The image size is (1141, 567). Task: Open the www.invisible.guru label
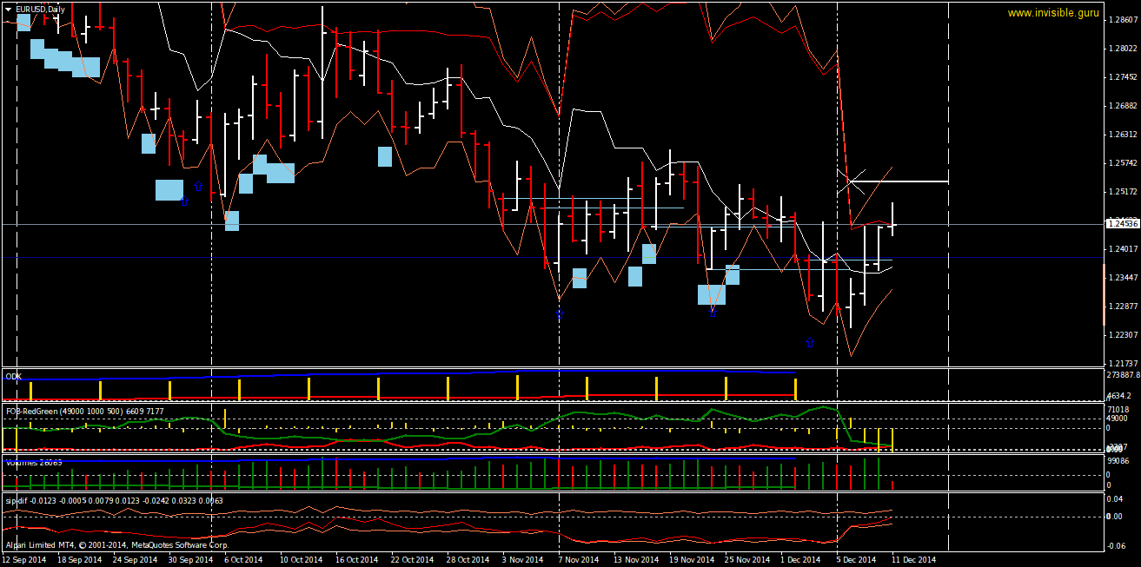pyautogui.click(x=1053, y=13)
